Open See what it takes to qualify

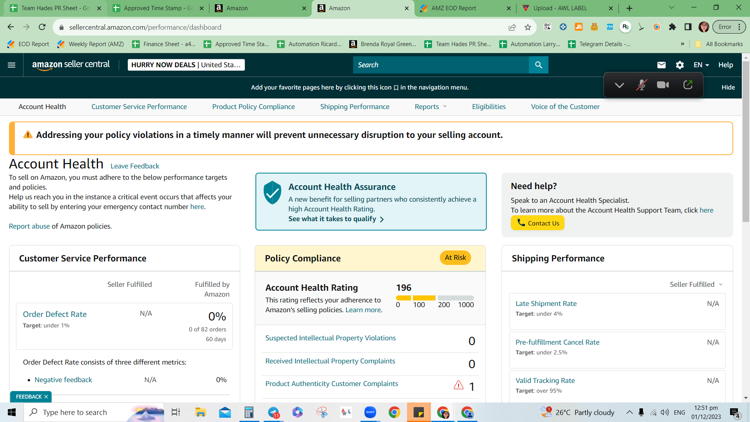[336, 219]
